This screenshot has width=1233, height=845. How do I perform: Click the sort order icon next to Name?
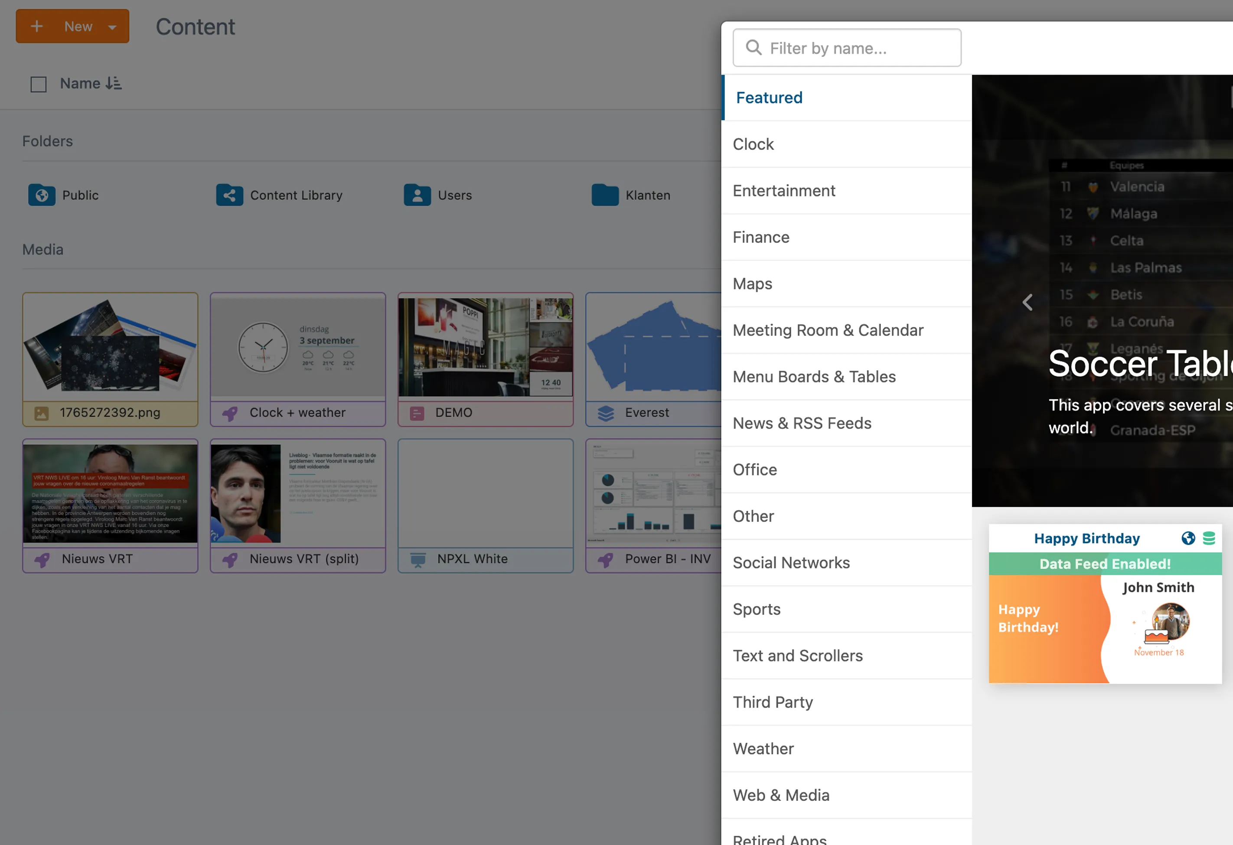[x=114, y=83]
